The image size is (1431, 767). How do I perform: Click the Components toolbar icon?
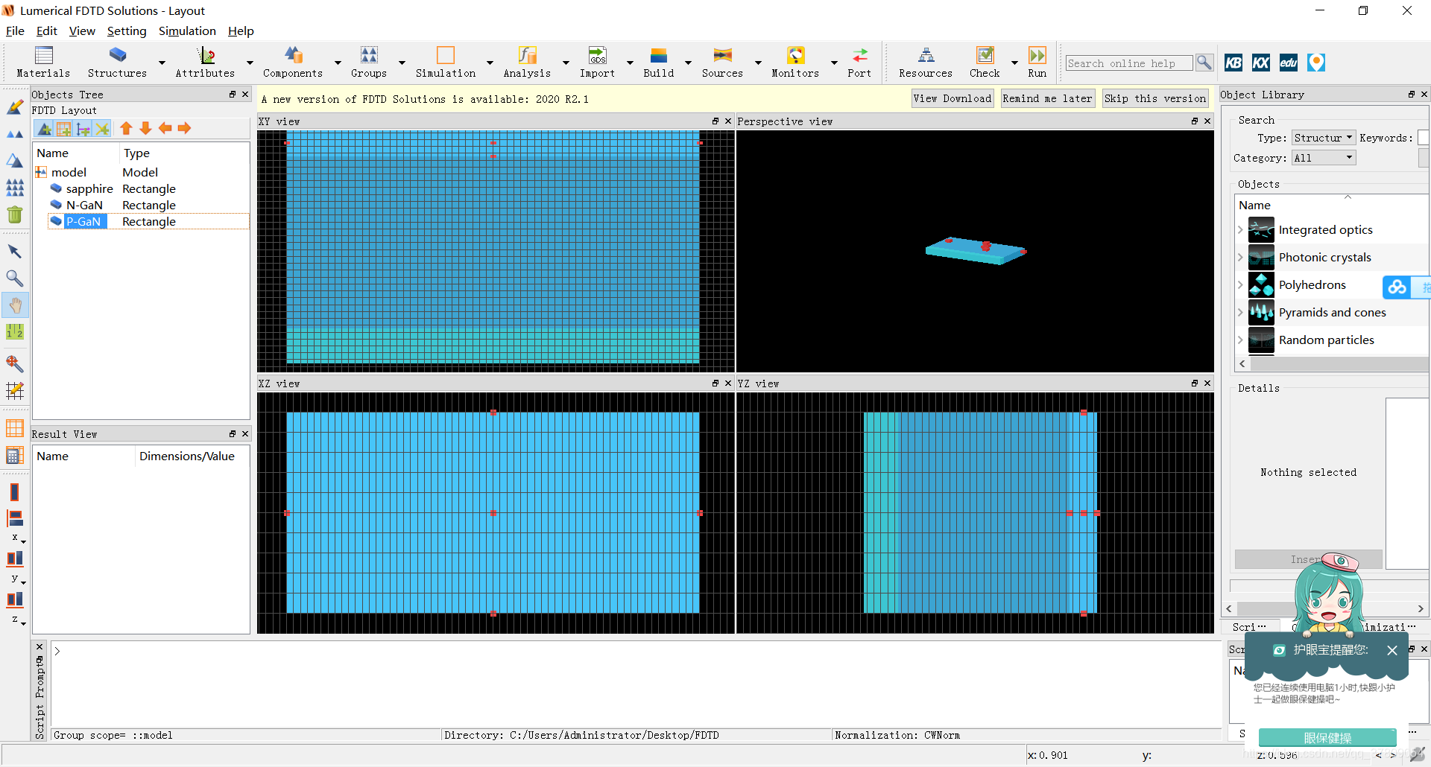(x=293, y=62)
